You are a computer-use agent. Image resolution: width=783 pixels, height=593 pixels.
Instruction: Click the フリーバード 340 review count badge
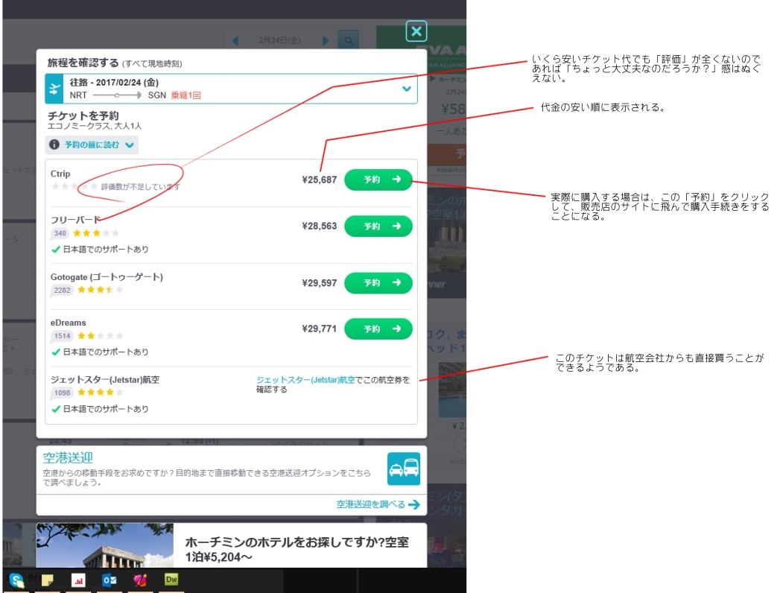pos(61,233)
